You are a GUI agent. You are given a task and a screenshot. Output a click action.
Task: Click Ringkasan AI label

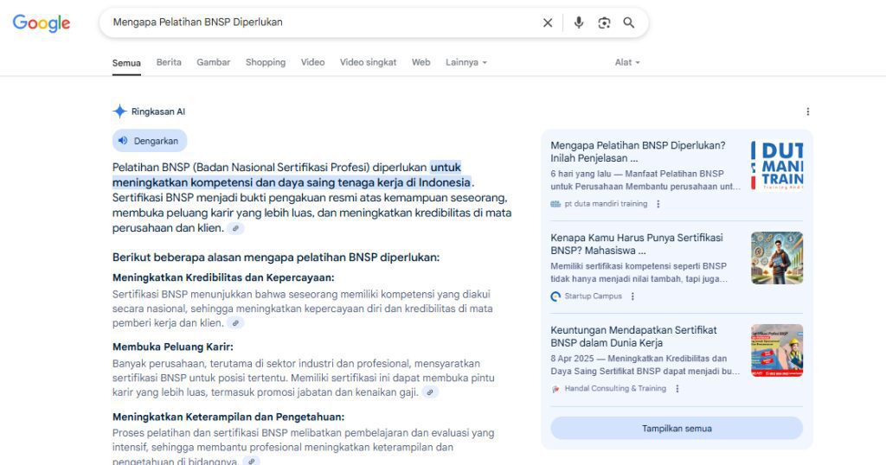click(x=158, y=111)
